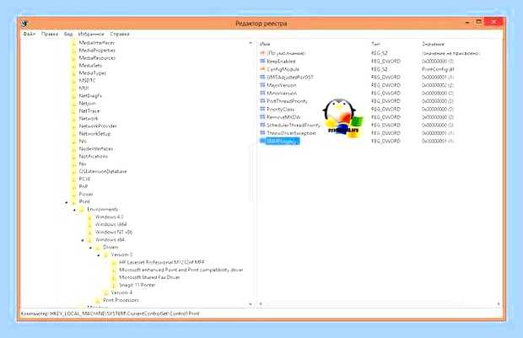523x338 pixels.
Task: Click the Windows IA64 folder icon
Action: [x=90, y=225]
